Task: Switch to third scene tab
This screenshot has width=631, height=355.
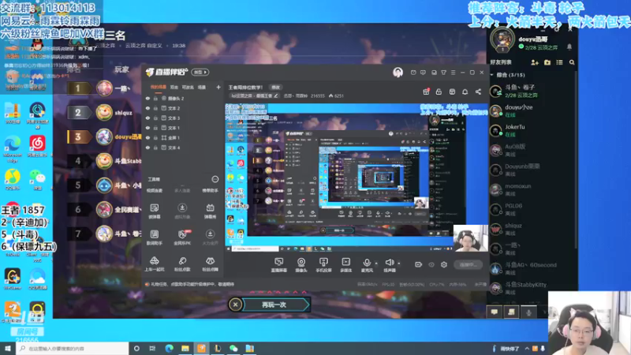Action: 188,87
